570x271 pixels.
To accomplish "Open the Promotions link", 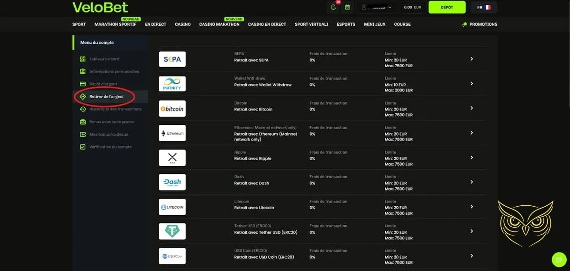I will pos(479,24).
